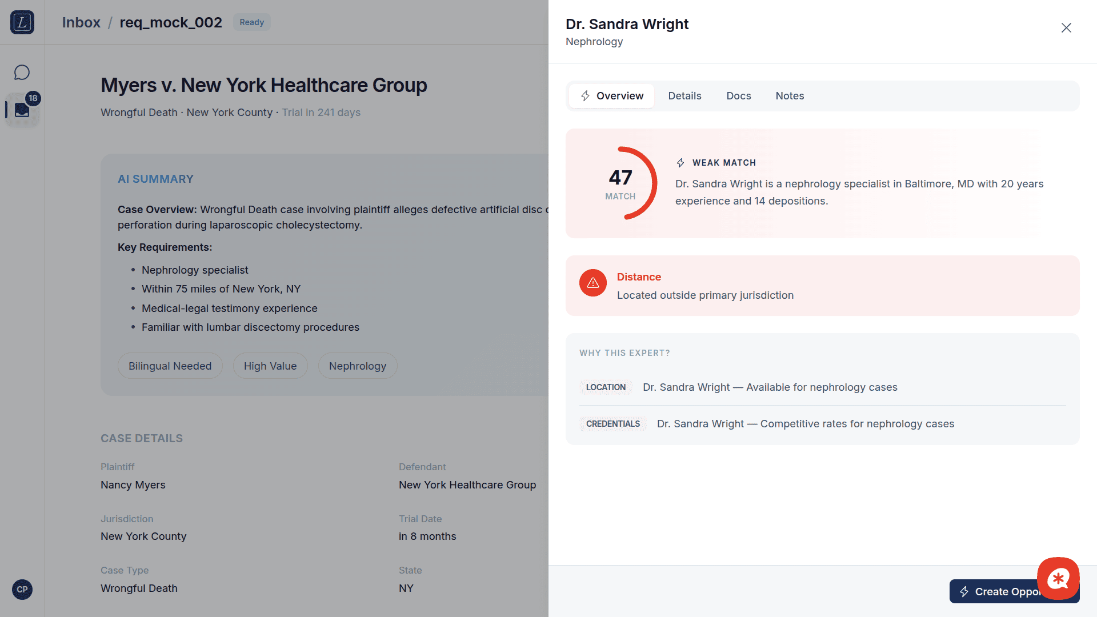Image resolution: width=1097 pixels, height=617 pixels.
Task: Click the app logo icon
Action: point(22,22)
